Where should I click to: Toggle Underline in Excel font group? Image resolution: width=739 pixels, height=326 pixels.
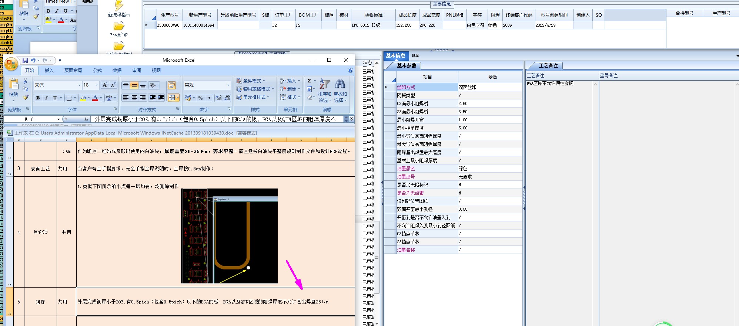coord(55,98)
